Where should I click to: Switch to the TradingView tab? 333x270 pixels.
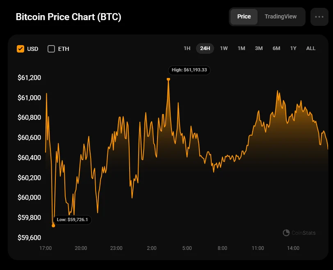pyautogui.click(x=281, y=17)
